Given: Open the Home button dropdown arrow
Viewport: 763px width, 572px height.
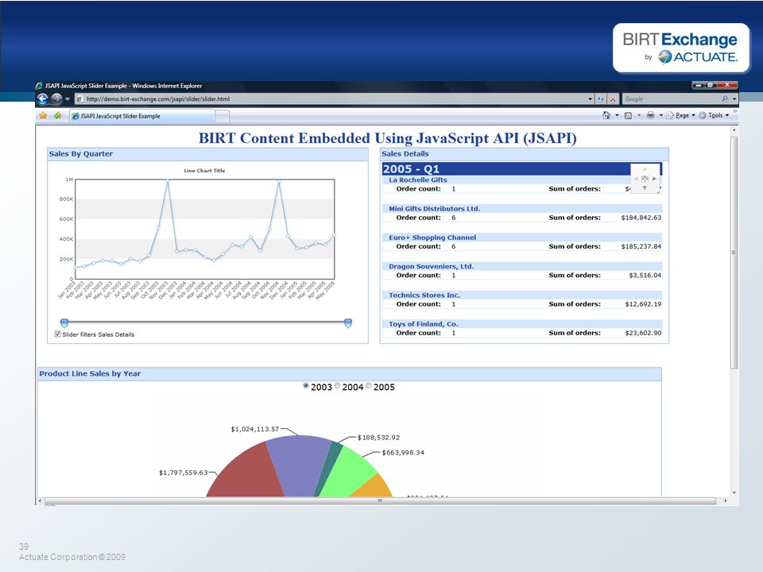Looking at the screenshot, I should point(617,115).
